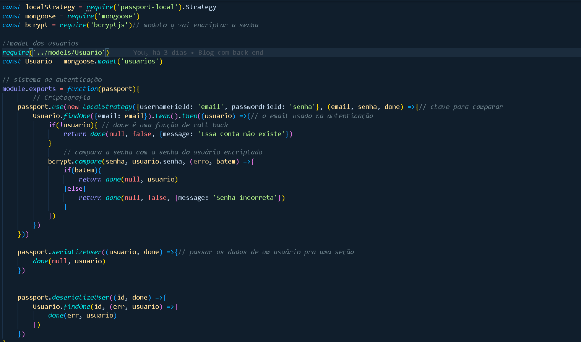Click if(!usuario) condition
The width and height of the screenshot is (581, 342).
pos(71,125)
